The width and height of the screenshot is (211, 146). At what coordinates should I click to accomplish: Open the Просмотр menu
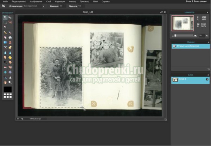pyautogui.click(x=84, y=1)
